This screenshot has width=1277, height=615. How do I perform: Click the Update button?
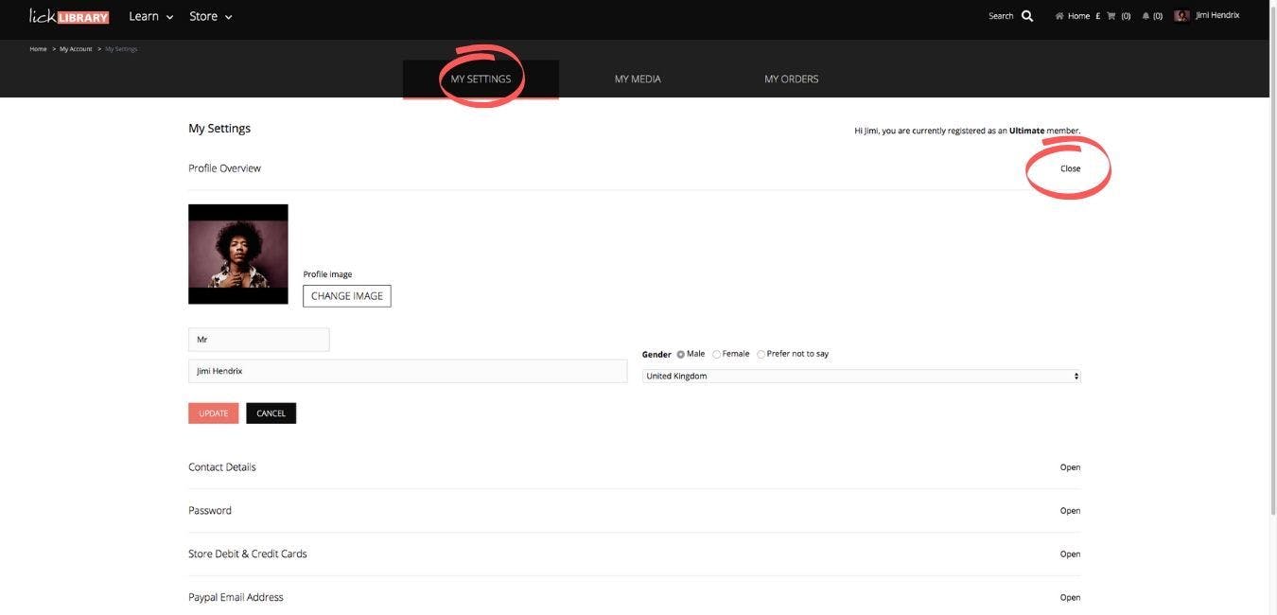coord(213,413)
